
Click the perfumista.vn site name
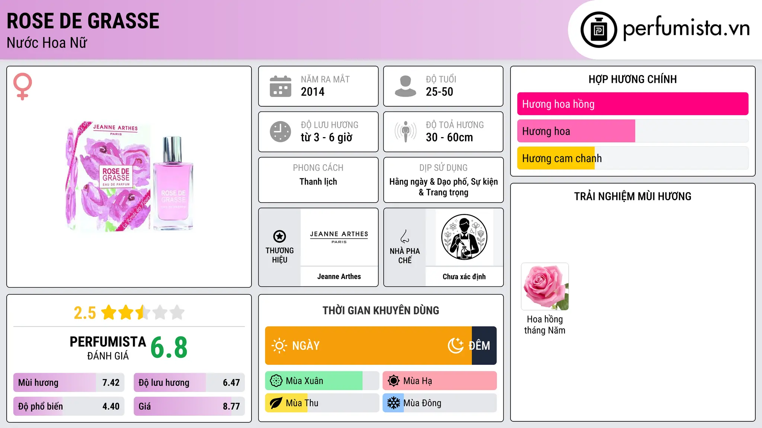686,29
